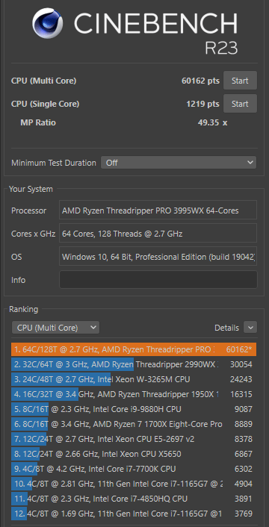Start the CPU Single Core test
The height and width of the screenshot is (527, 269).
240,104
